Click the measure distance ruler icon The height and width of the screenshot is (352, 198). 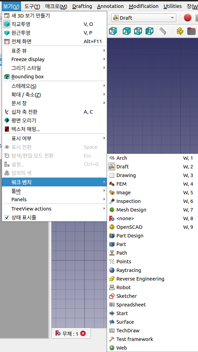163,31
